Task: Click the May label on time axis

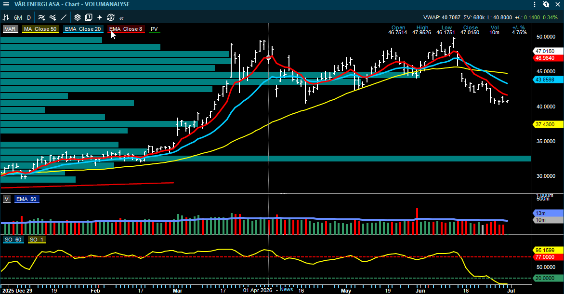Action: tap(346, 291)
